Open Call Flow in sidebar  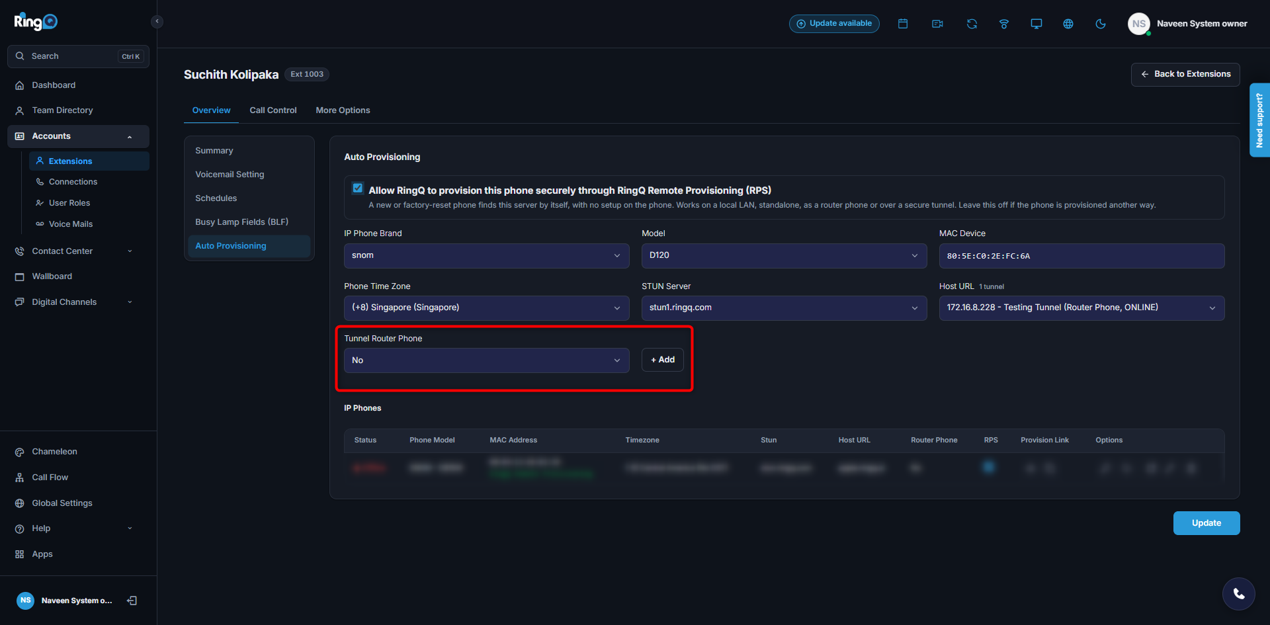[78, 478]
